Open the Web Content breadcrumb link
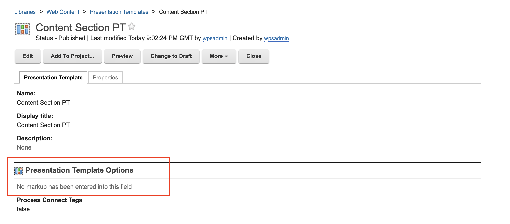Screen dimensions: 510x224 [63, 12]
